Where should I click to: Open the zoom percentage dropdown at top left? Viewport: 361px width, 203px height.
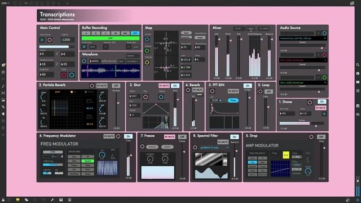(x=5, y=3)
